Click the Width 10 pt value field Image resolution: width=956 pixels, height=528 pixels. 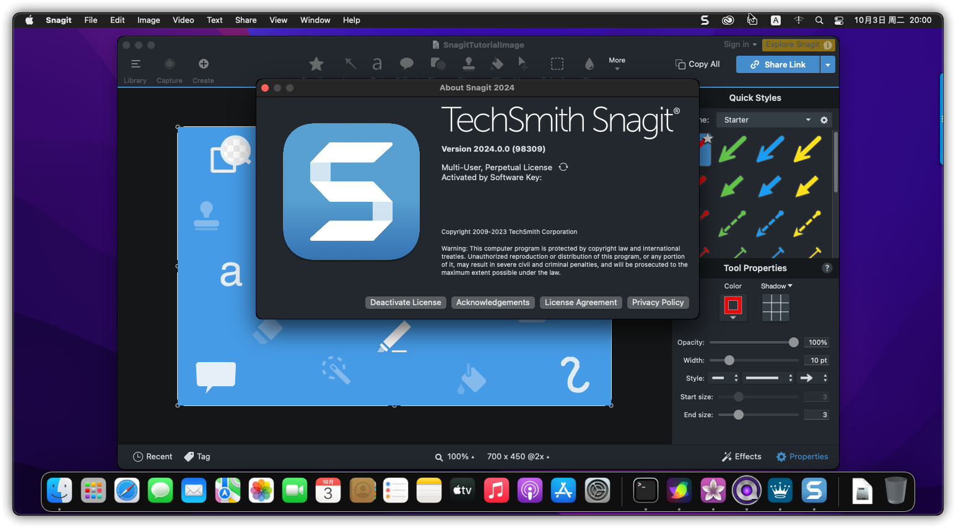tap(817, 360)
